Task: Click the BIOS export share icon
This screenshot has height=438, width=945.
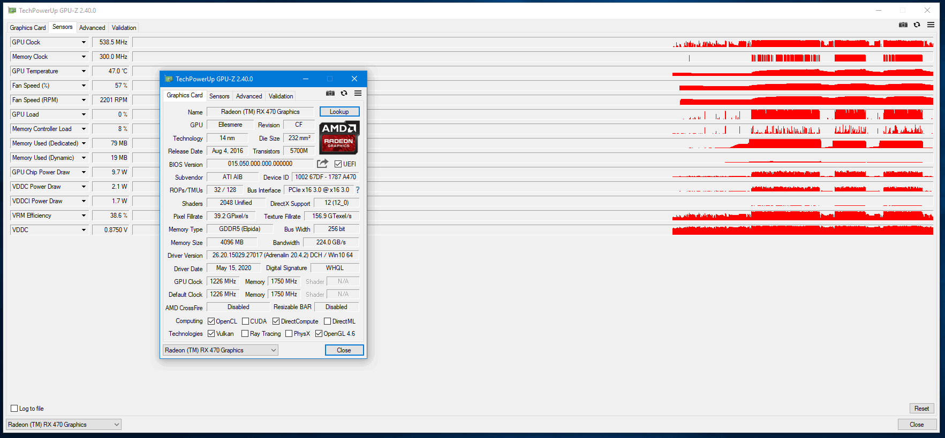Action: (323, 164)
